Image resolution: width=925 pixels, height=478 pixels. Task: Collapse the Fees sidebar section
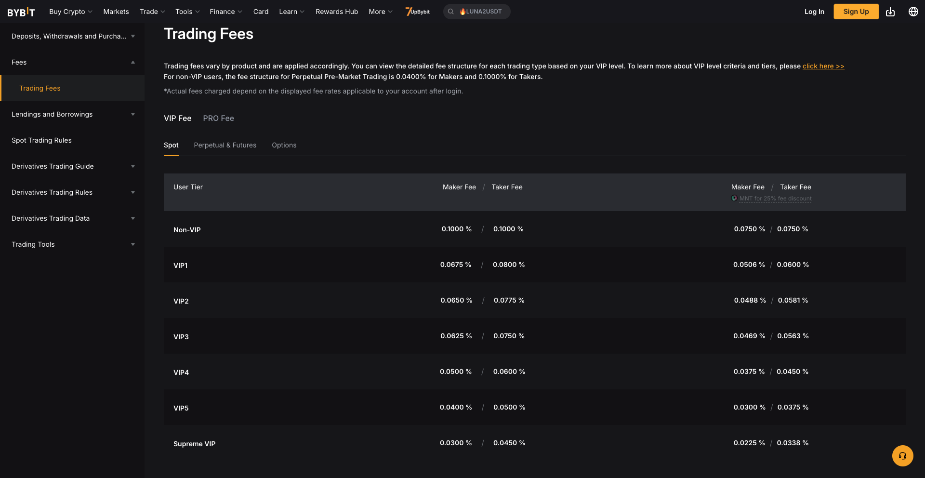tap(72, 62)
